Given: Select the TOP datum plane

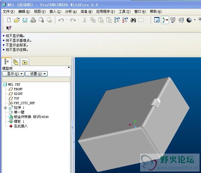Looking at the screenshot, I should [14, 98].
